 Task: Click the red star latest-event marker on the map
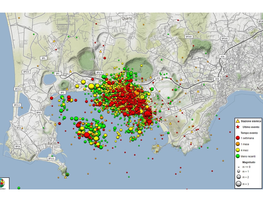pyautogui.click(x=92, y=124)
